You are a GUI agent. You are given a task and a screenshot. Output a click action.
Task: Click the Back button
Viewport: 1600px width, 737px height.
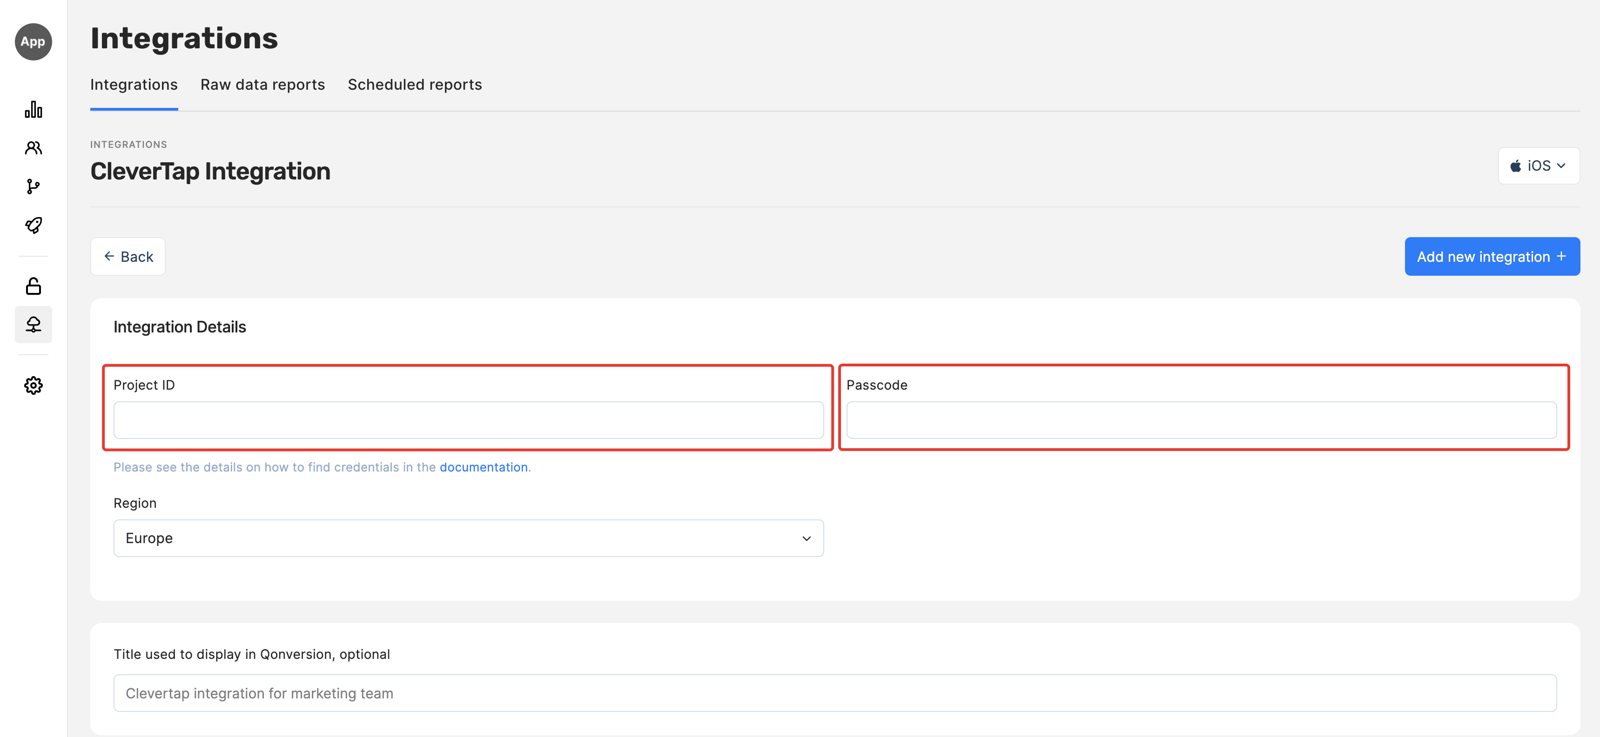pos(128,257)
